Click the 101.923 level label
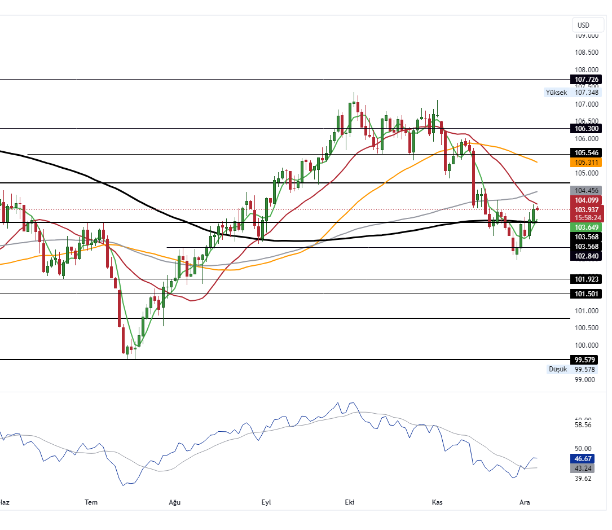612x530 pixels. coord(585,279)
